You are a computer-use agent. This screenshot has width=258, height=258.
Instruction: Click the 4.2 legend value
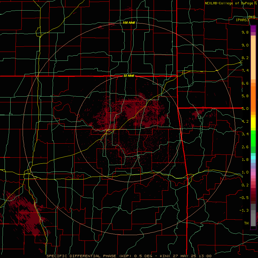pos(245,122)
